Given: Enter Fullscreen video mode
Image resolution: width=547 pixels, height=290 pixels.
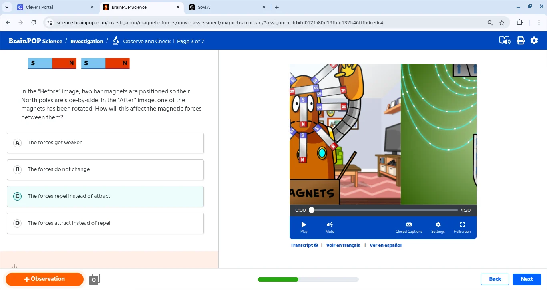Looking at the screenshot, I should point(462,227).
